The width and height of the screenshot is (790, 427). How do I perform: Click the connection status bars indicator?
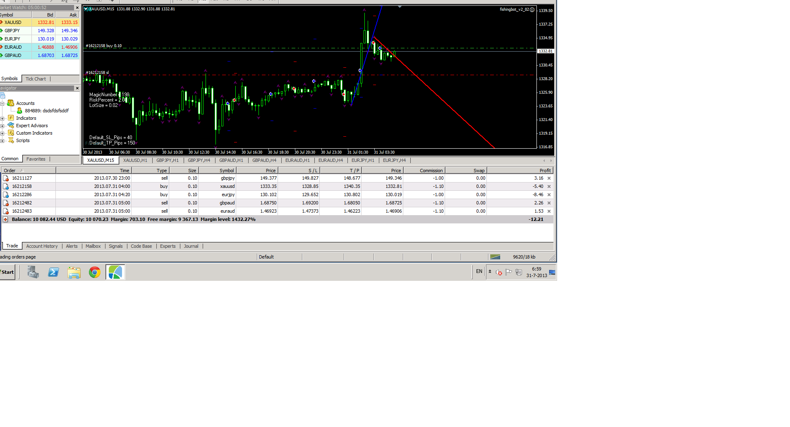(495, 257)
